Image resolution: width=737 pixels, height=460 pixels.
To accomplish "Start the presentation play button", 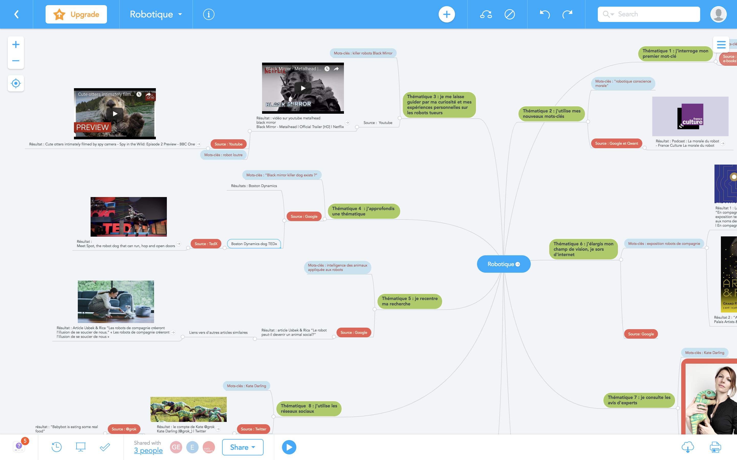I will click(x=289, y=447).
